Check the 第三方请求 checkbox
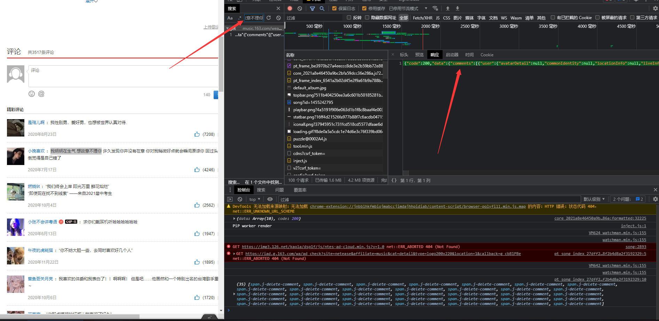The width and height of the screenshot is (659, 321). (632, 17)
